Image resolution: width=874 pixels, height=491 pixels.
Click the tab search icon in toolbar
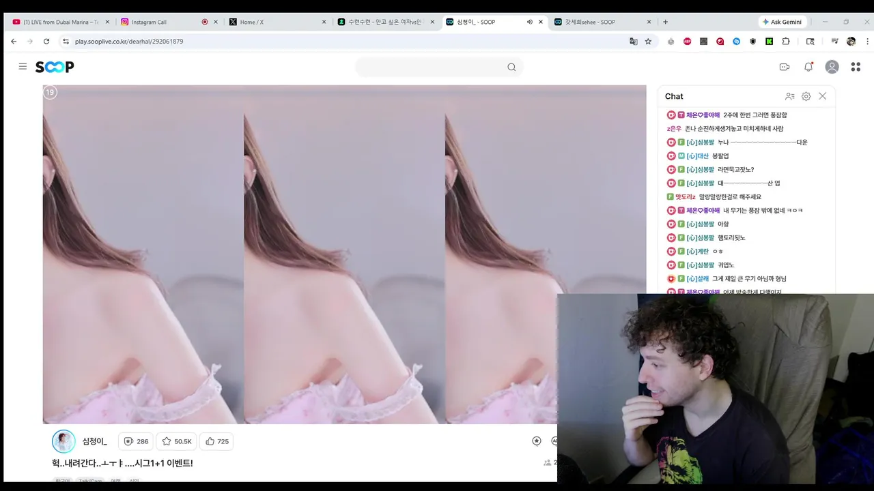810,42
